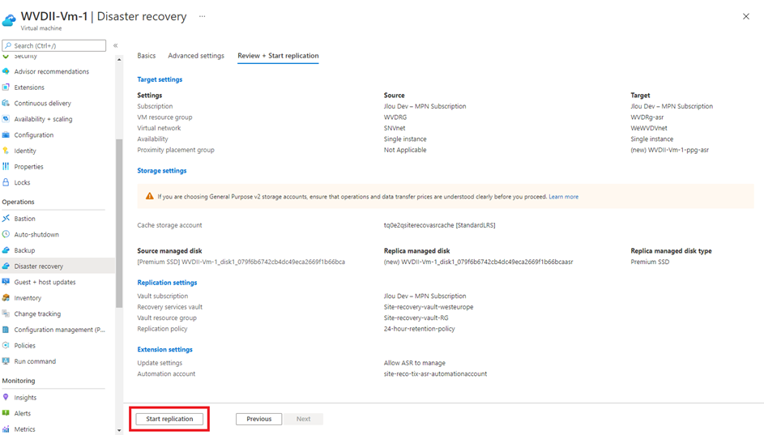
Task: Click the Properties bars icon
Action: point(6,167)
